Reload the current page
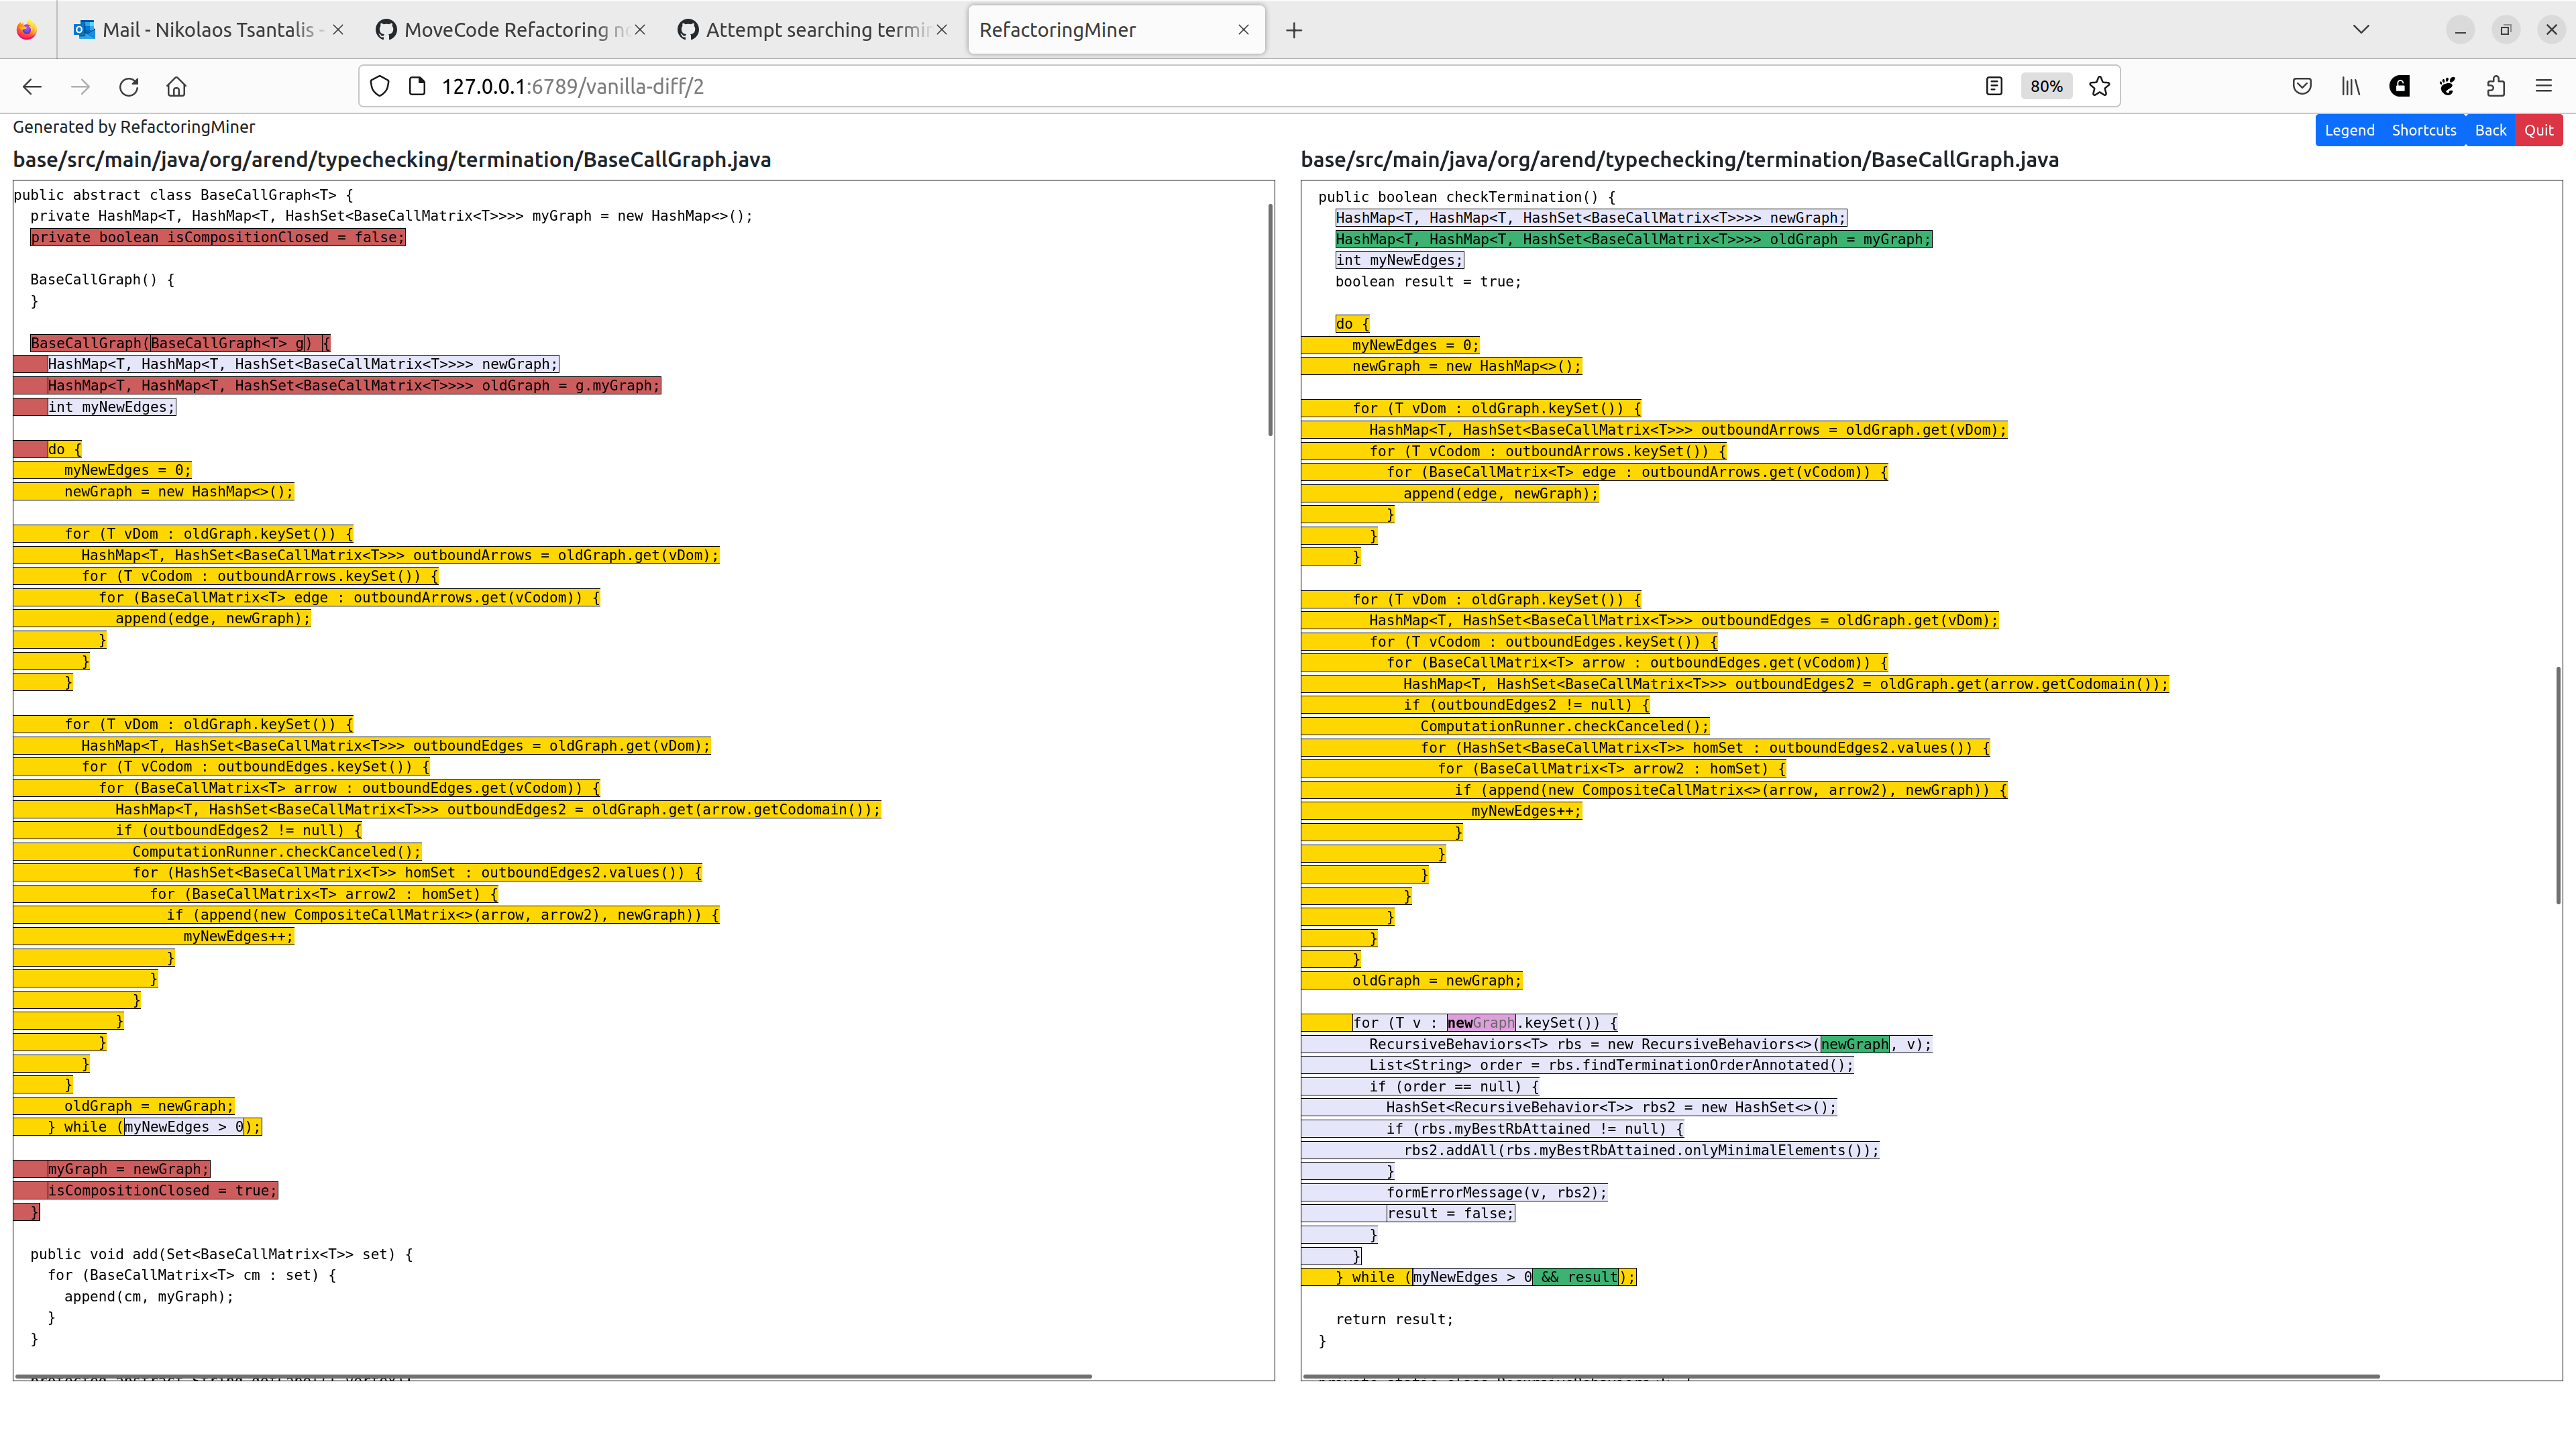This screenshot has width=2576, height=1449. point(129,87)
